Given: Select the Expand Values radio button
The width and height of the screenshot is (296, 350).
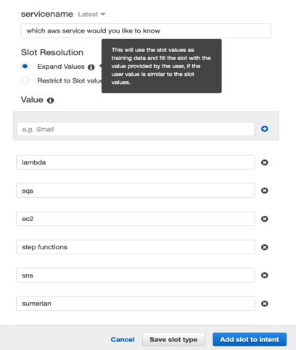Looking at the screenshot, I should coord(25,66).
